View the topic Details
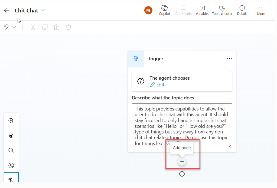277x188 pixels. [242, 10]
